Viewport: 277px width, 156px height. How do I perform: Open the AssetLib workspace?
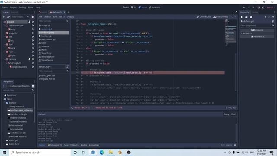tap(155, 7)
